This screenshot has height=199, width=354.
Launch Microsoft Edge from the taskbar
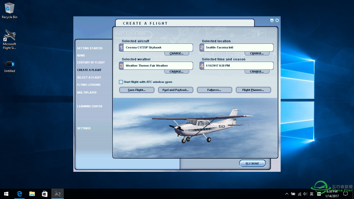[19, 194]
